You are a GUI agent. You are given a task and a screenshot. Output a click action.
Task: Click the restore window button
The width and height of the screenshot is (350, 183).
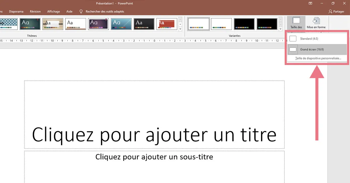coord(333,3)
